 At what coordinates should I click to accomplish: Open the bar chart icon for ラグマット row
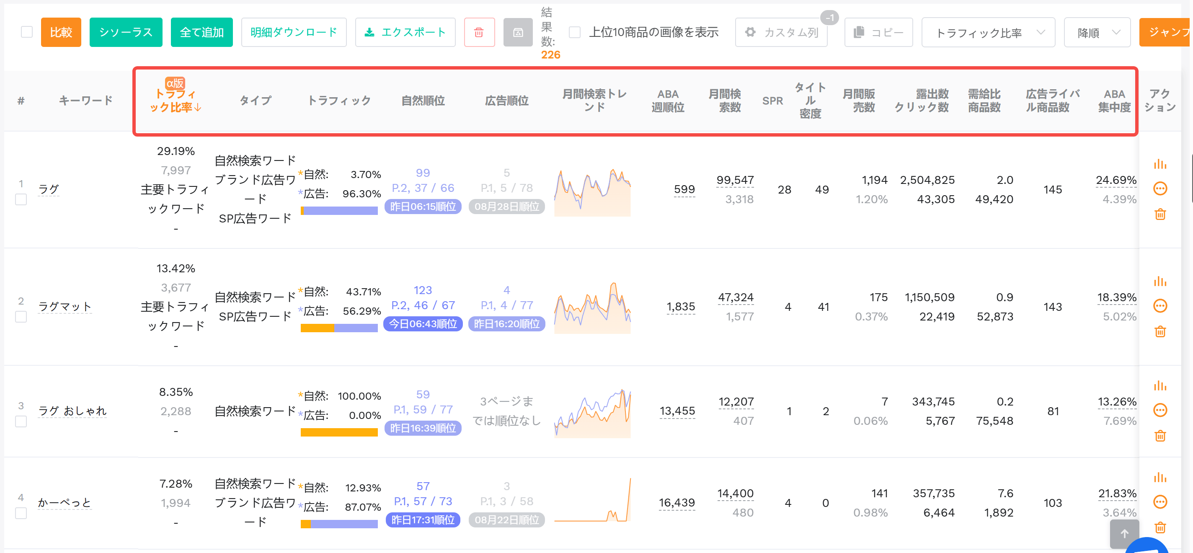coord(1159,281)
